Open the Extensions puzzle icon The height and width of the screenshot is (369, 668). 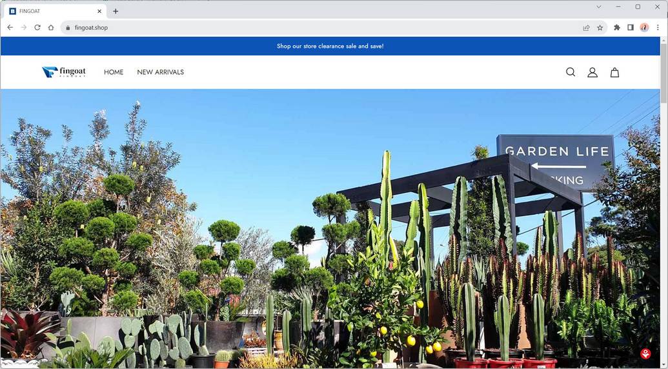(x=616, y=28)
